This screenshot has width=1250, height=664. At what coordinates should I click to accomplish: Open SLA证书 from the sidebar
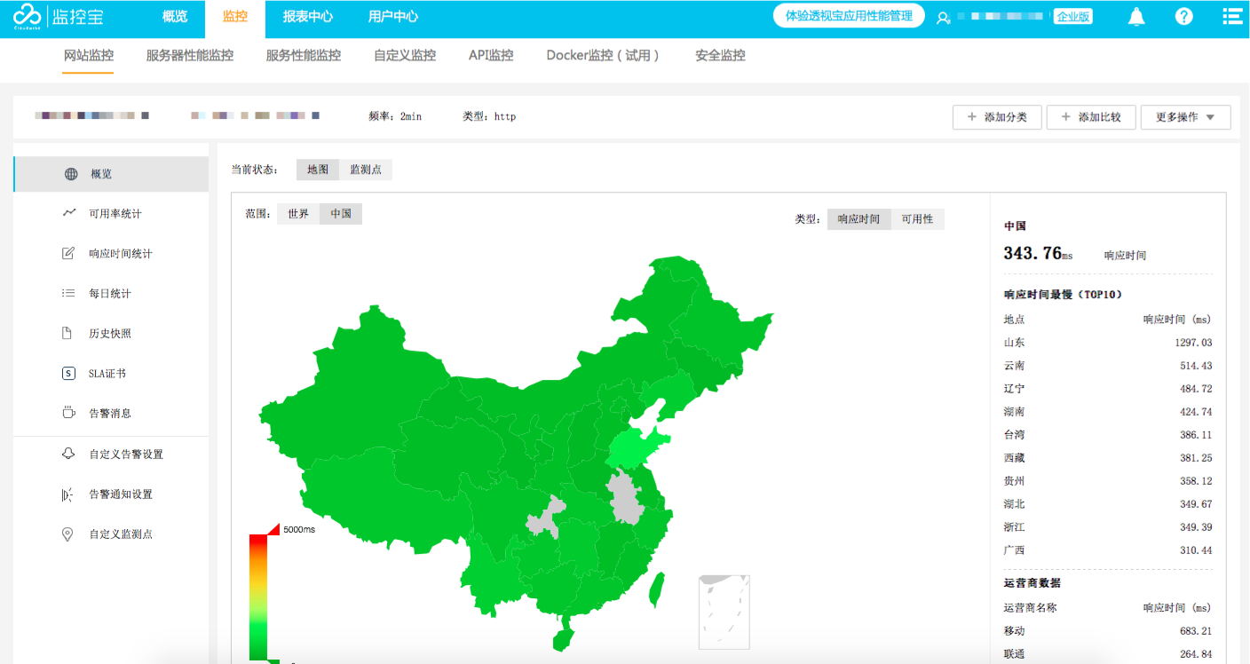pos(107,374)
